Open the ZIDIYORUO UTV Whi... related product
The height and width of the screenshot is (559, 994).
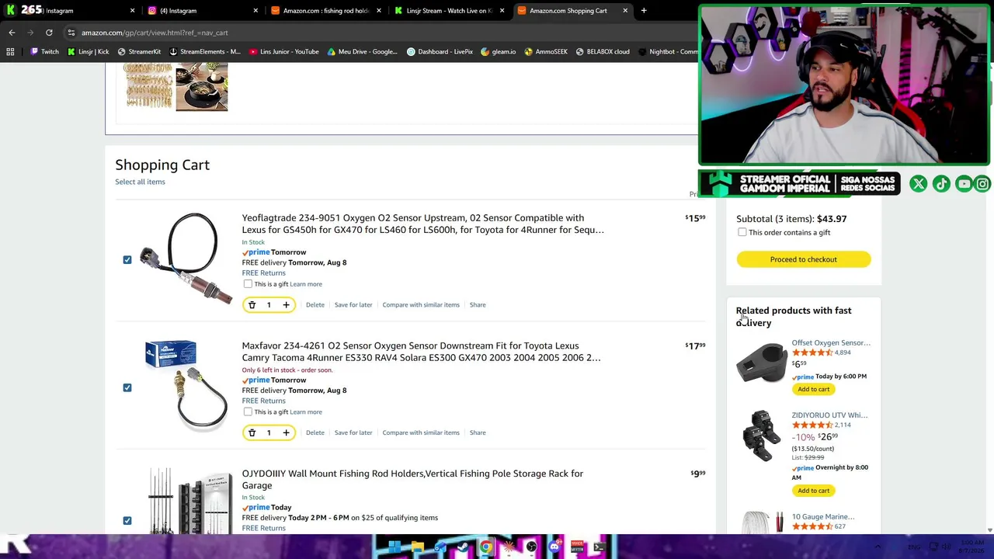pyautogui.click(x=829, y=415)
